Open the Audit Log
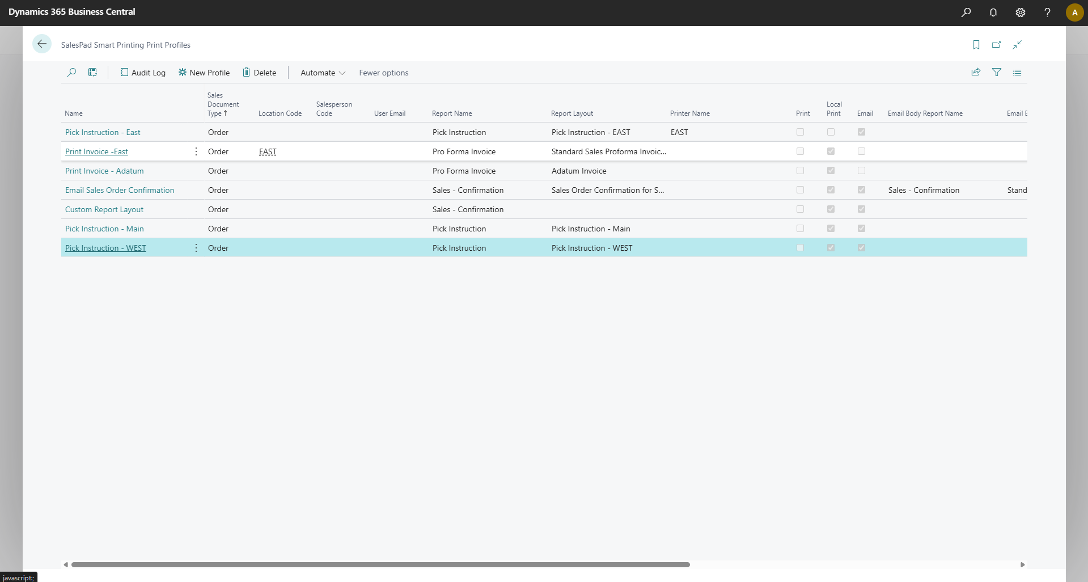 coord(143,73)
